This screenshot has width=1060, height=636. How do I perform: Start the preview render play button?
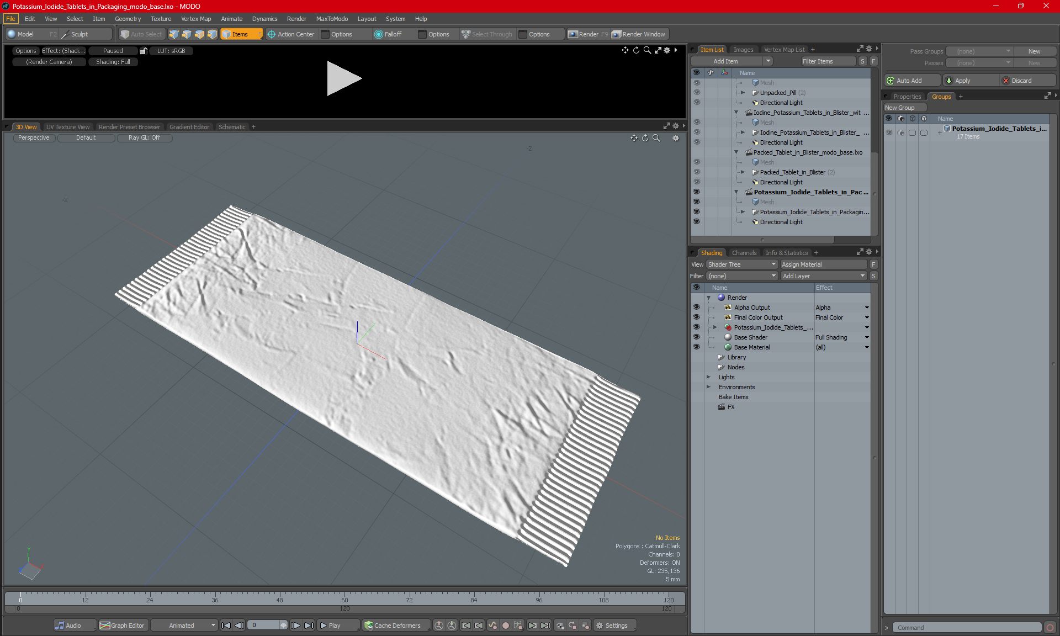coord(343,78)
